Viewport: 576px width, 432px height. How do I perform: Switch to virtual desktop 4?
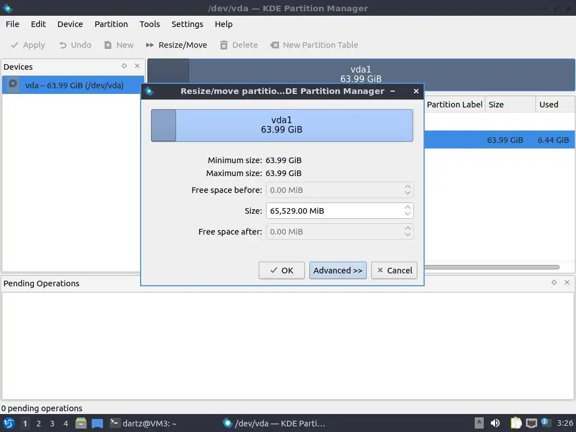pyautogui.click(x=66, y=424)
